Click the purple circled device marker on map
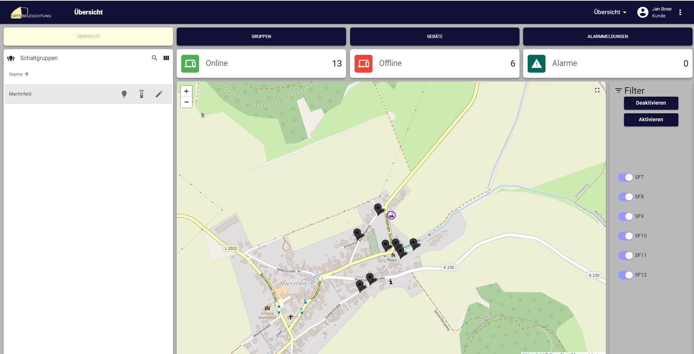Image resolution: width=694 pixels, height=354 pixels. (x=391, y=215)
